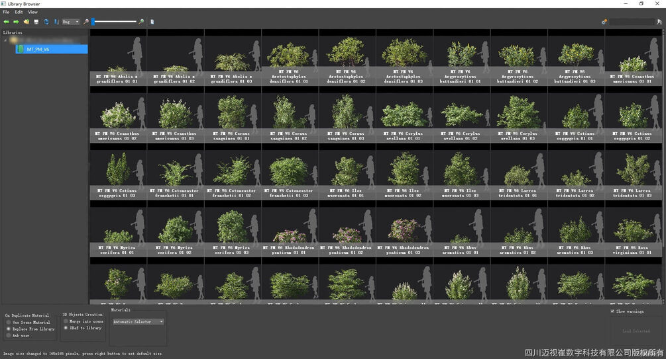Click the zoom-out magnifier icon

[x=86, y=22]
